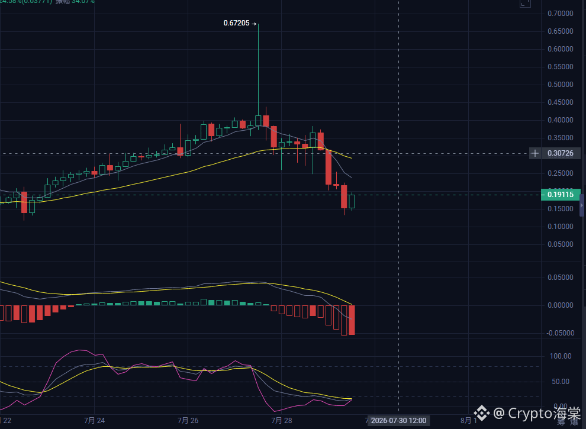This screenshot has height=429, width=586.
Task: Click the green current price tag 0.19115
Action: pyautogui.click(x=560, y=195)
